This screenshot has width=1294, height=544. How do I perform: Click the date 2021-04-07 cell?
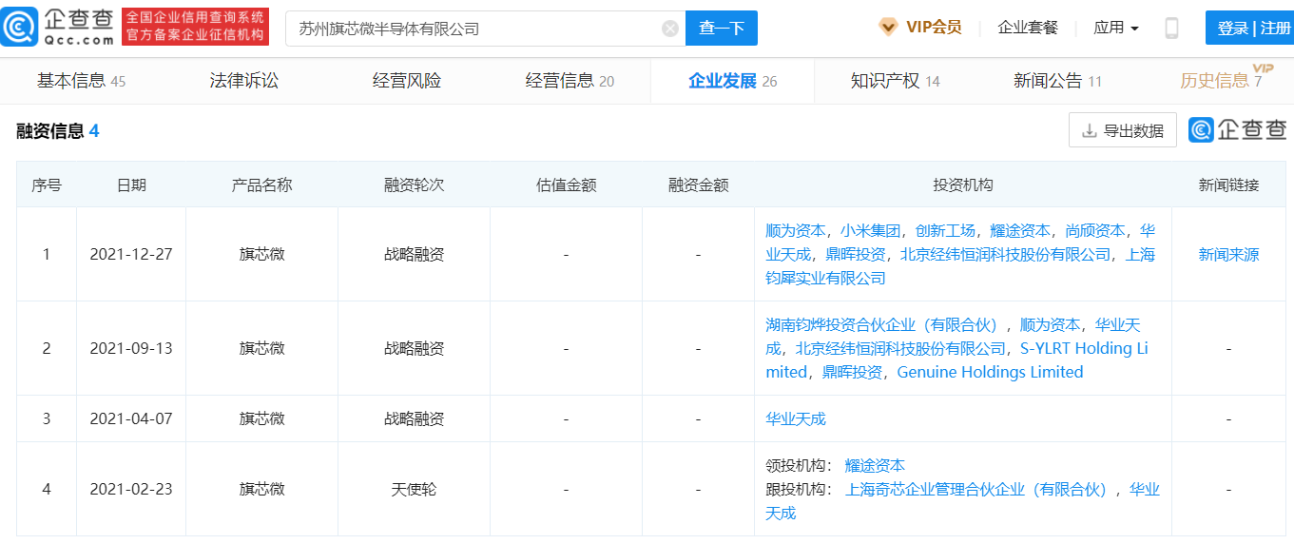[x=131, y=419]
